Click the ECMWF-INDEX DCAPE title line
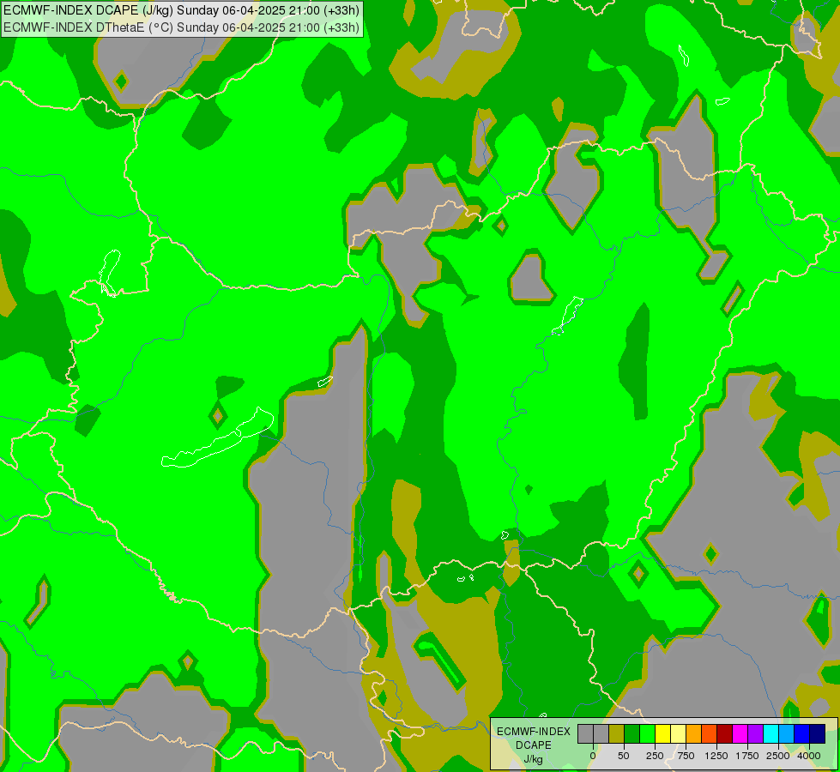 pyautogui.click(x=181, y=10)
